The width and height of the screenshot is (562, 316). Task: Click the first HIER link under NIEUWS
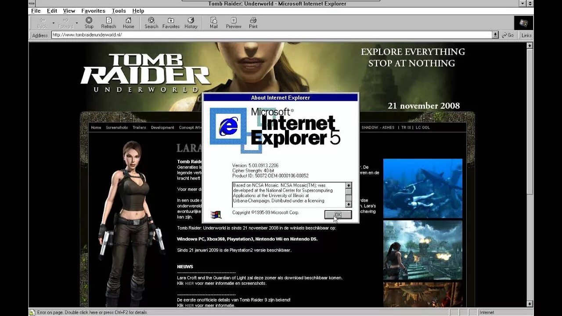coord(189,284)
